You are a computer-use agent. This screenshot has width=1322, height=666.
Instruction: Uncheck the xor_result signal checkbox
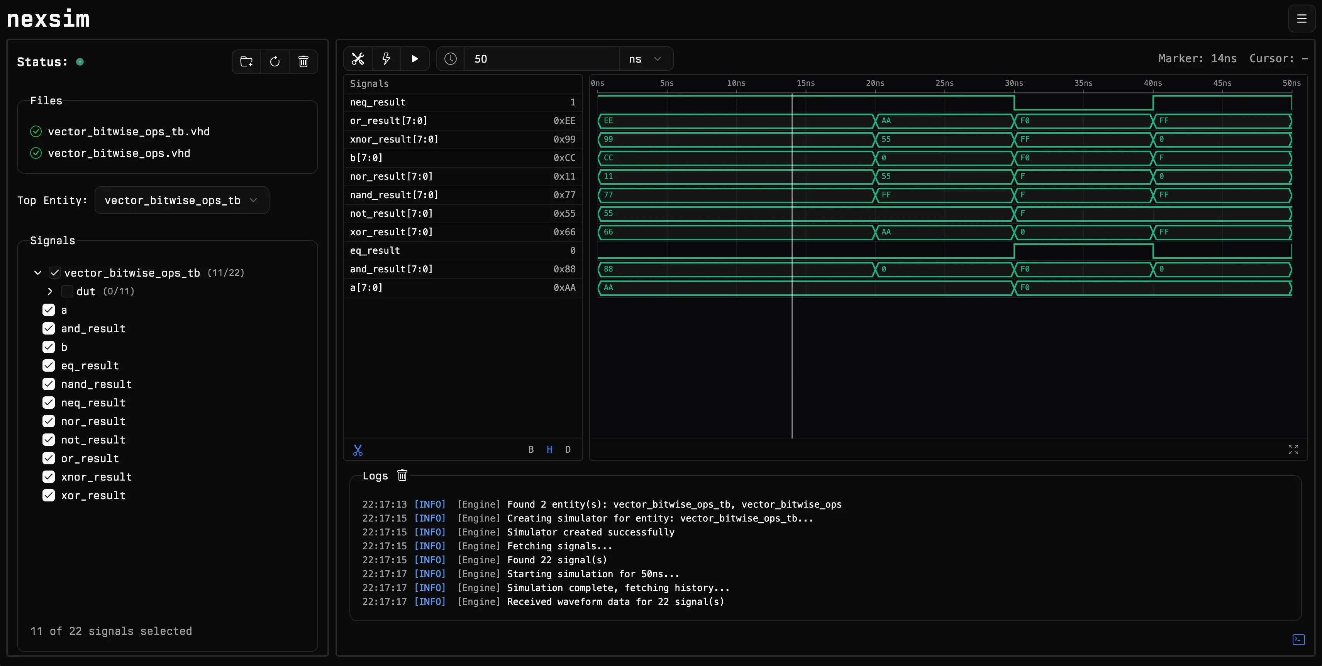point(49,495)
